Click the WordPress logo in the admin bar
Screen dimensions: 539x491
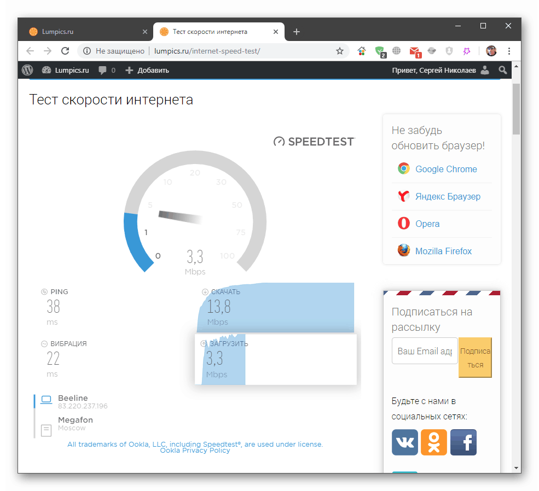(27, 70)
